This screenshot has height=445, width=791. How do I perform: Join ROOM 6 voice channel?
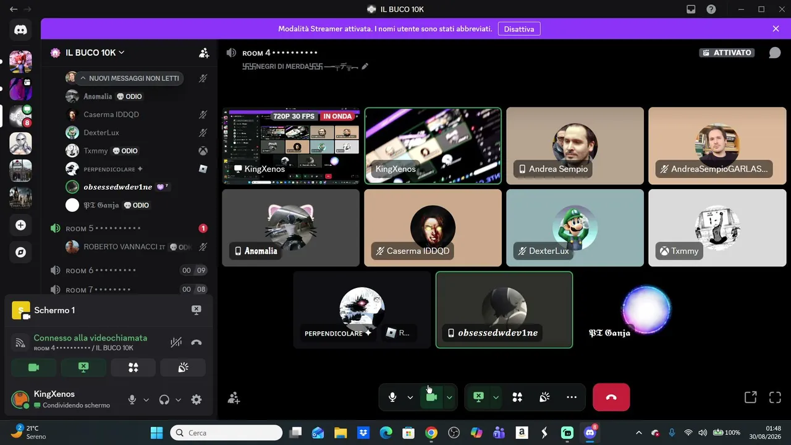[x=130, y=270]
